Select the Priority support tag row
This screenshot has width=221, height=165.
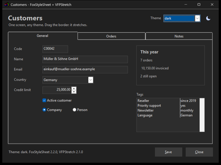[169, 105]
